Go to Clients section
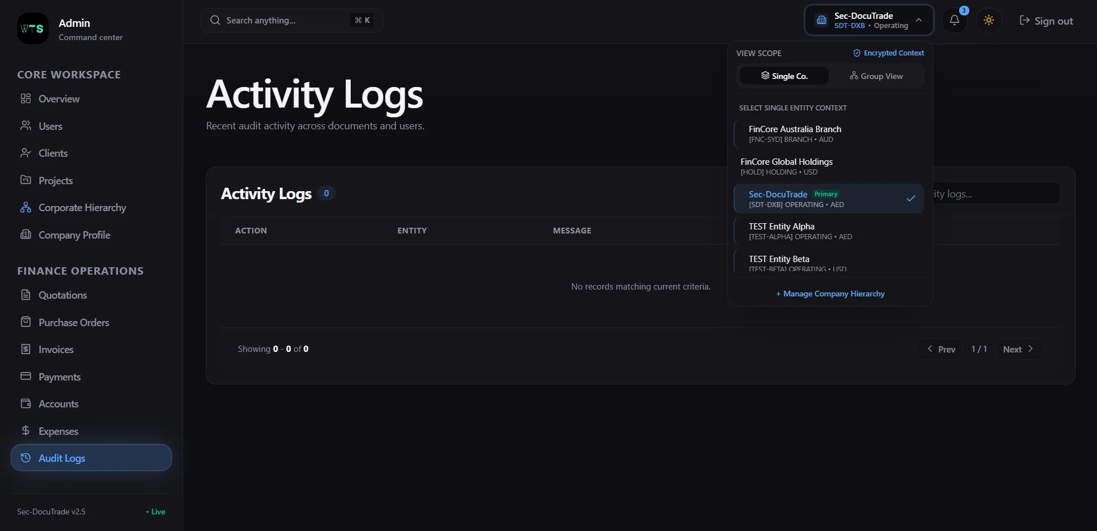Viewport: 1097px width, 531px height. [x=91, y=153]
